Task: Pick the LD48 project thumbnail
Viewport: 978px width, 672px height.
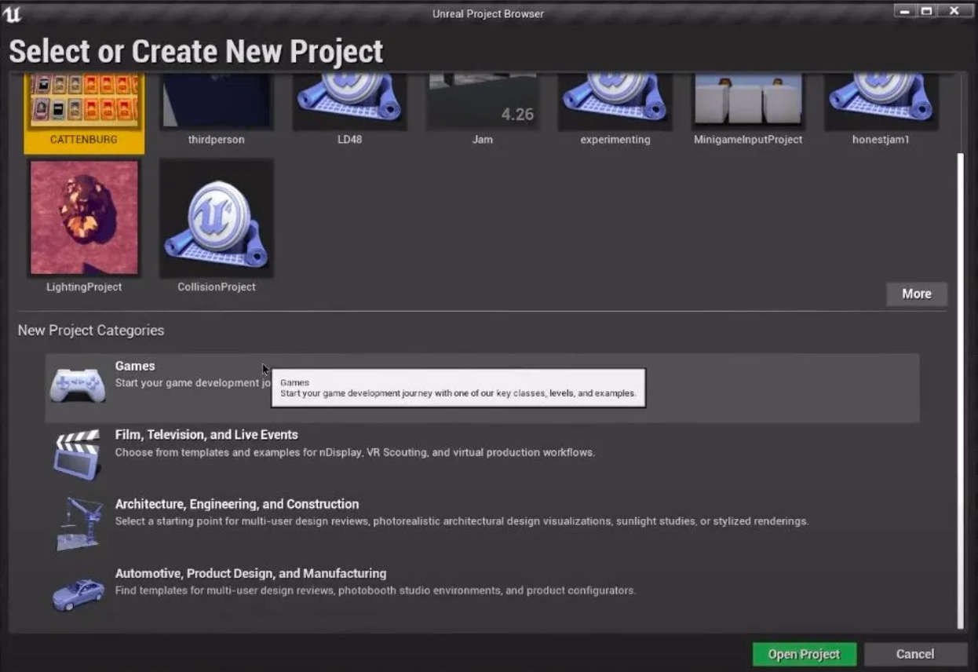Action: point(349,102)
